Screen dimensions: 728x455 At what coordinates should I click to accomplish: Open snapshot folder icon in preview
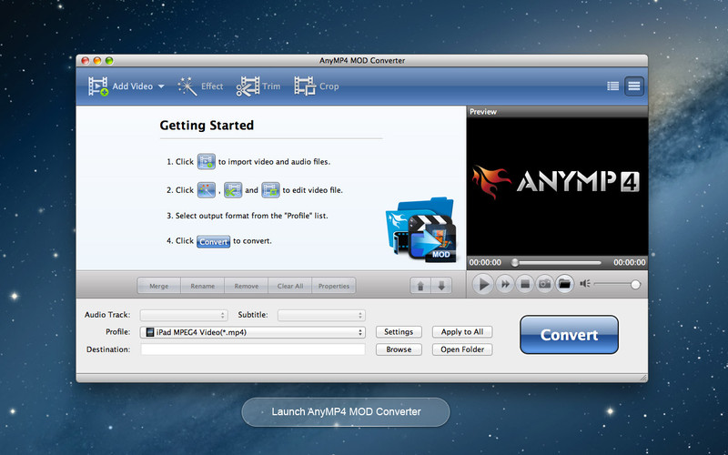564,284
